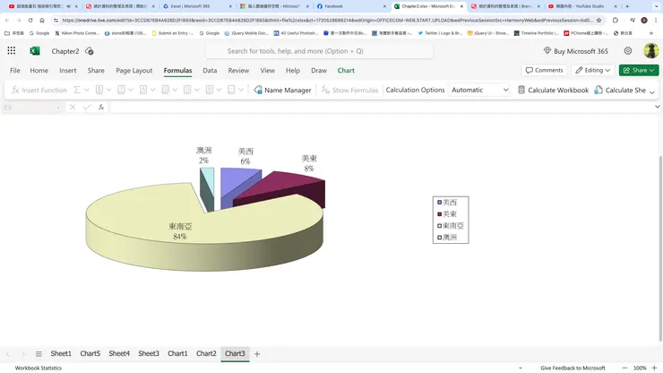Switch to the Home ribbon tab
The width and height of the screenshot is (663, 373).
(39, 70)
